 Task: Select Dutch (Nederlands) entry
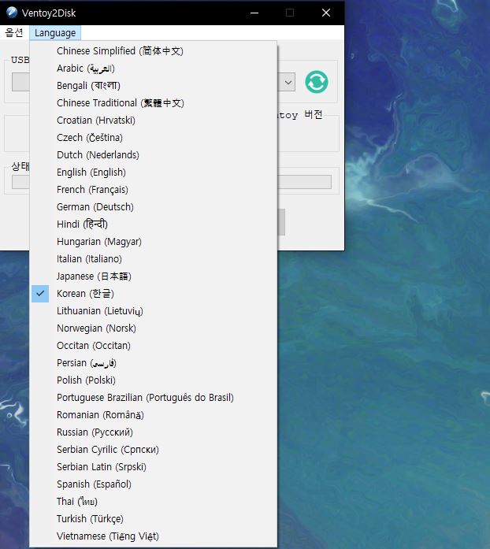[154, 154]
